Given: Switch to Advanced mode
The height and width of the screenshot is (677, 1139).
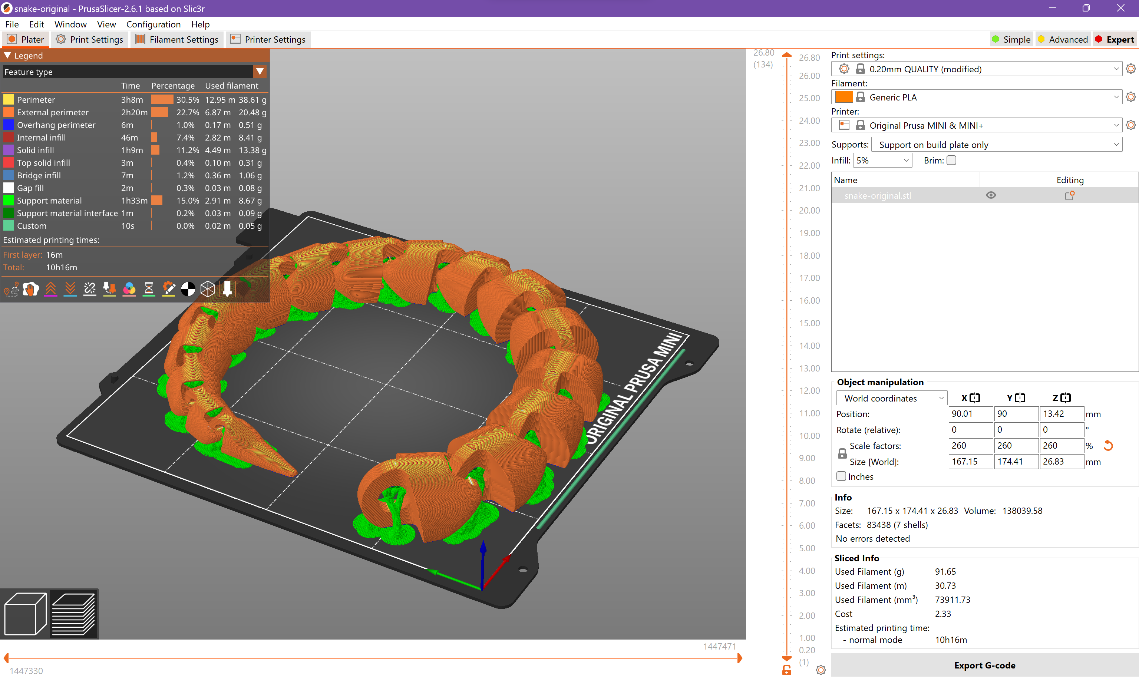Looking at the screenshot, I should [x=1062, y=40].
